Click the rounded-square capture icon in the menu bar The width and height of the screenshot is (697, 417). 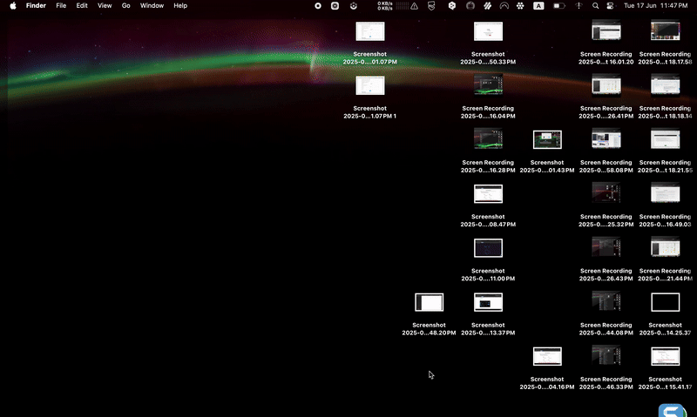coord(335,6)
